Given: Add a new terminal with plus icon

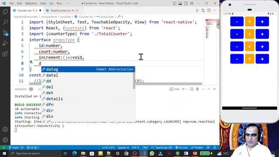Looking at the screenshot, I should (x=183, y=89).
